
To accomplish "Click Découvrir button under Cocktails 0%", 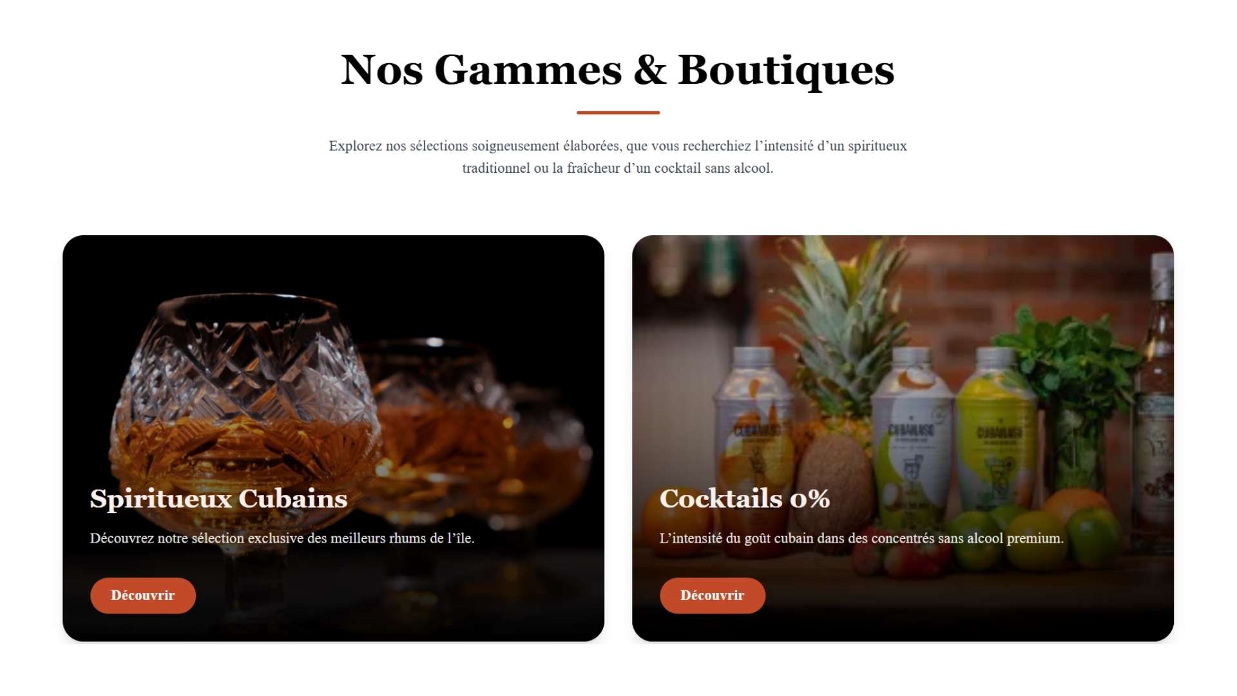I will pos(713,595).
